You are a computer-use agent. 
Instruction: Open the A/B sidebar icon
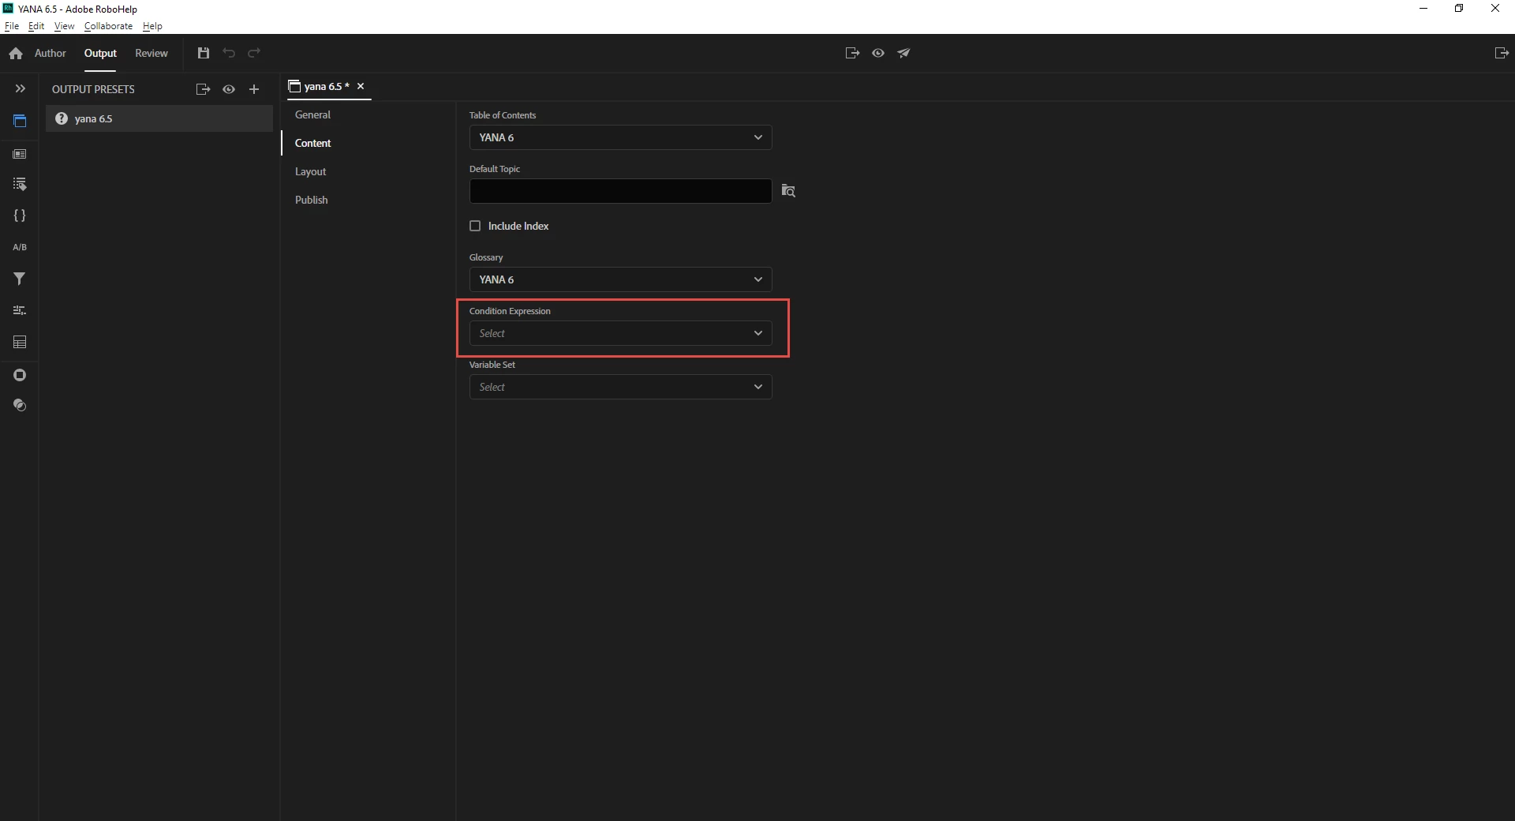(x=20, y=247)
